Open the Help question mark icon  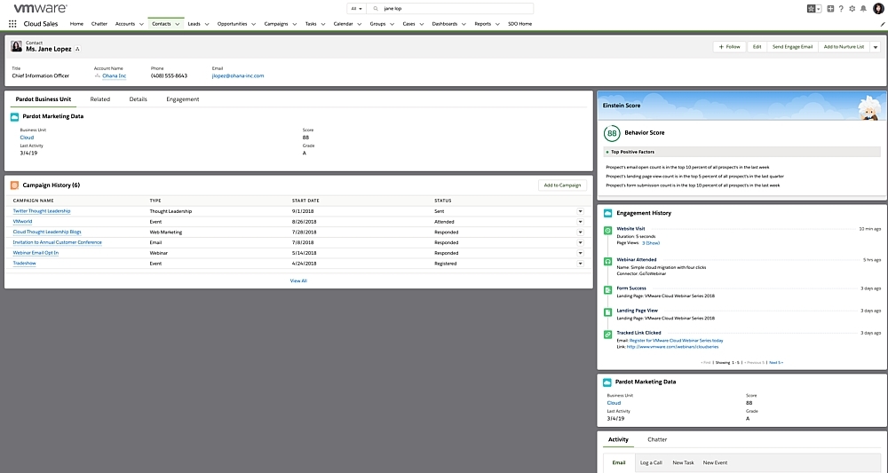click(842, 8)
